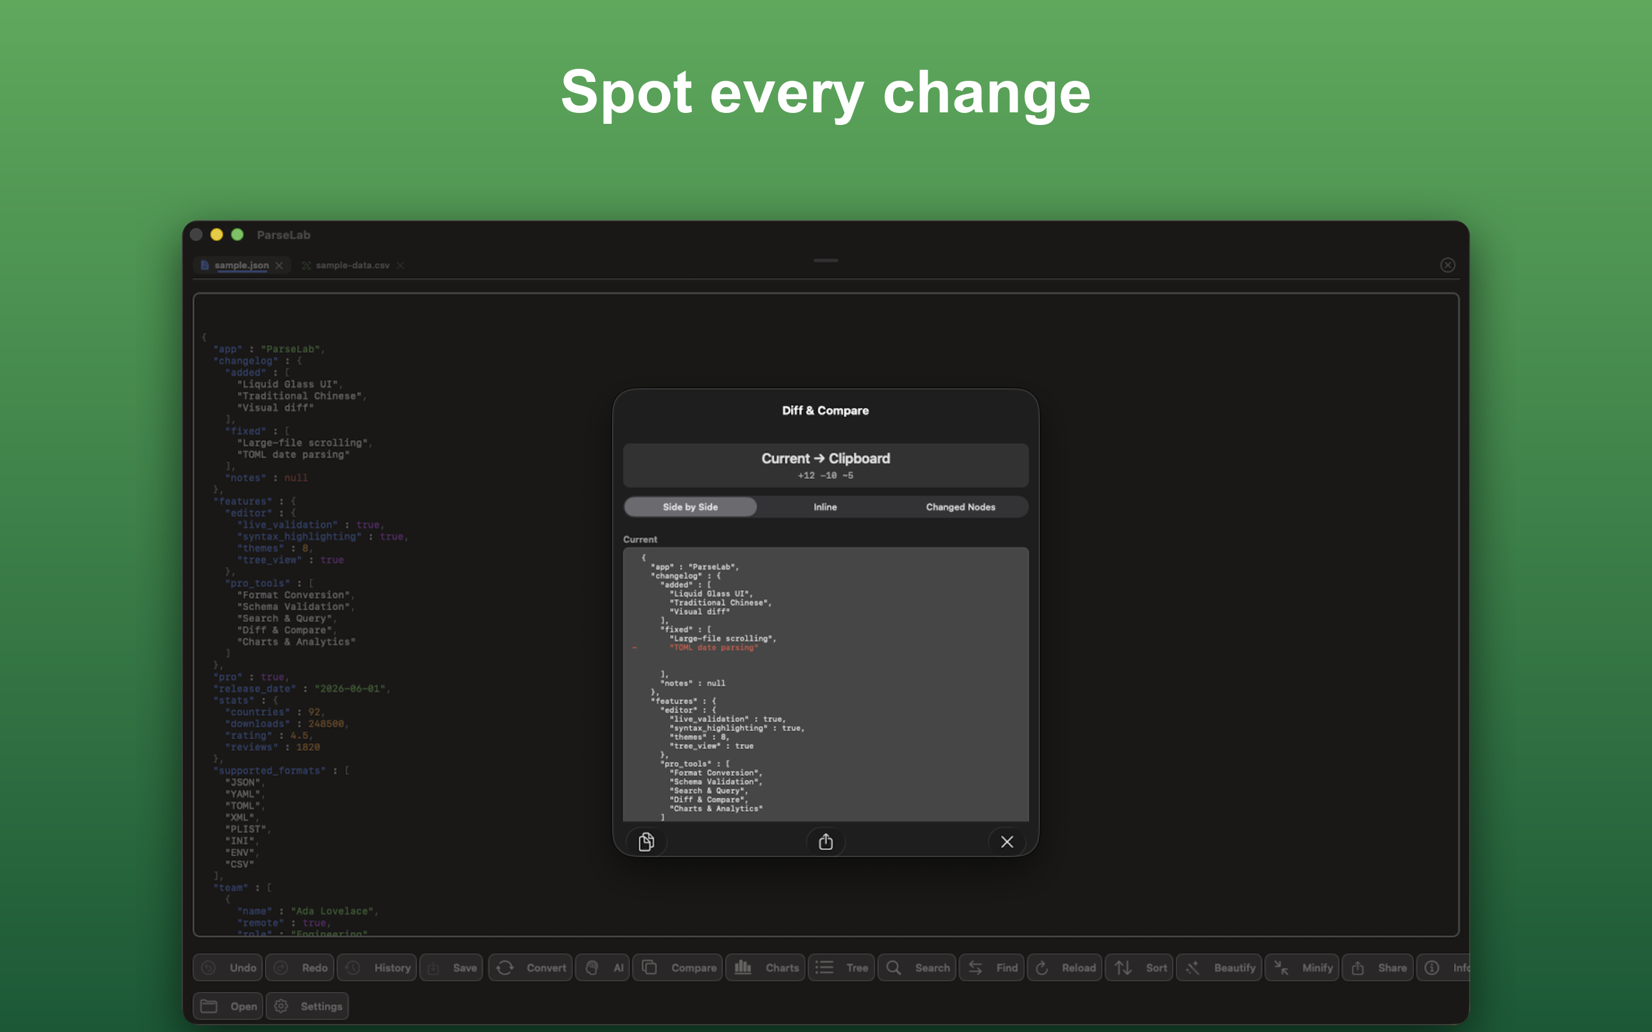This screenshot has height=1032, width=1652.
Task: Open the Search tool
Action: (917, 967)
